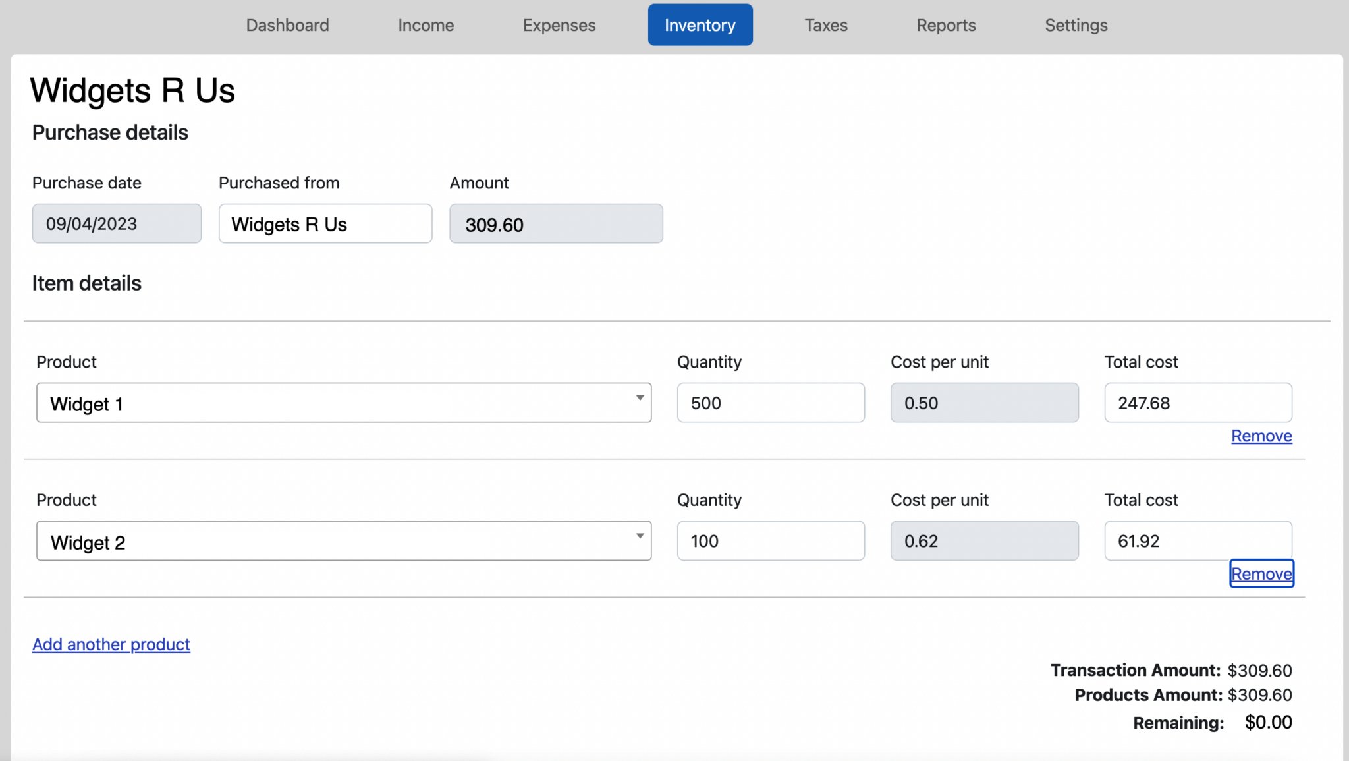
Task: Expand the first Product selector arrow
Action: (x=638, y=399)
